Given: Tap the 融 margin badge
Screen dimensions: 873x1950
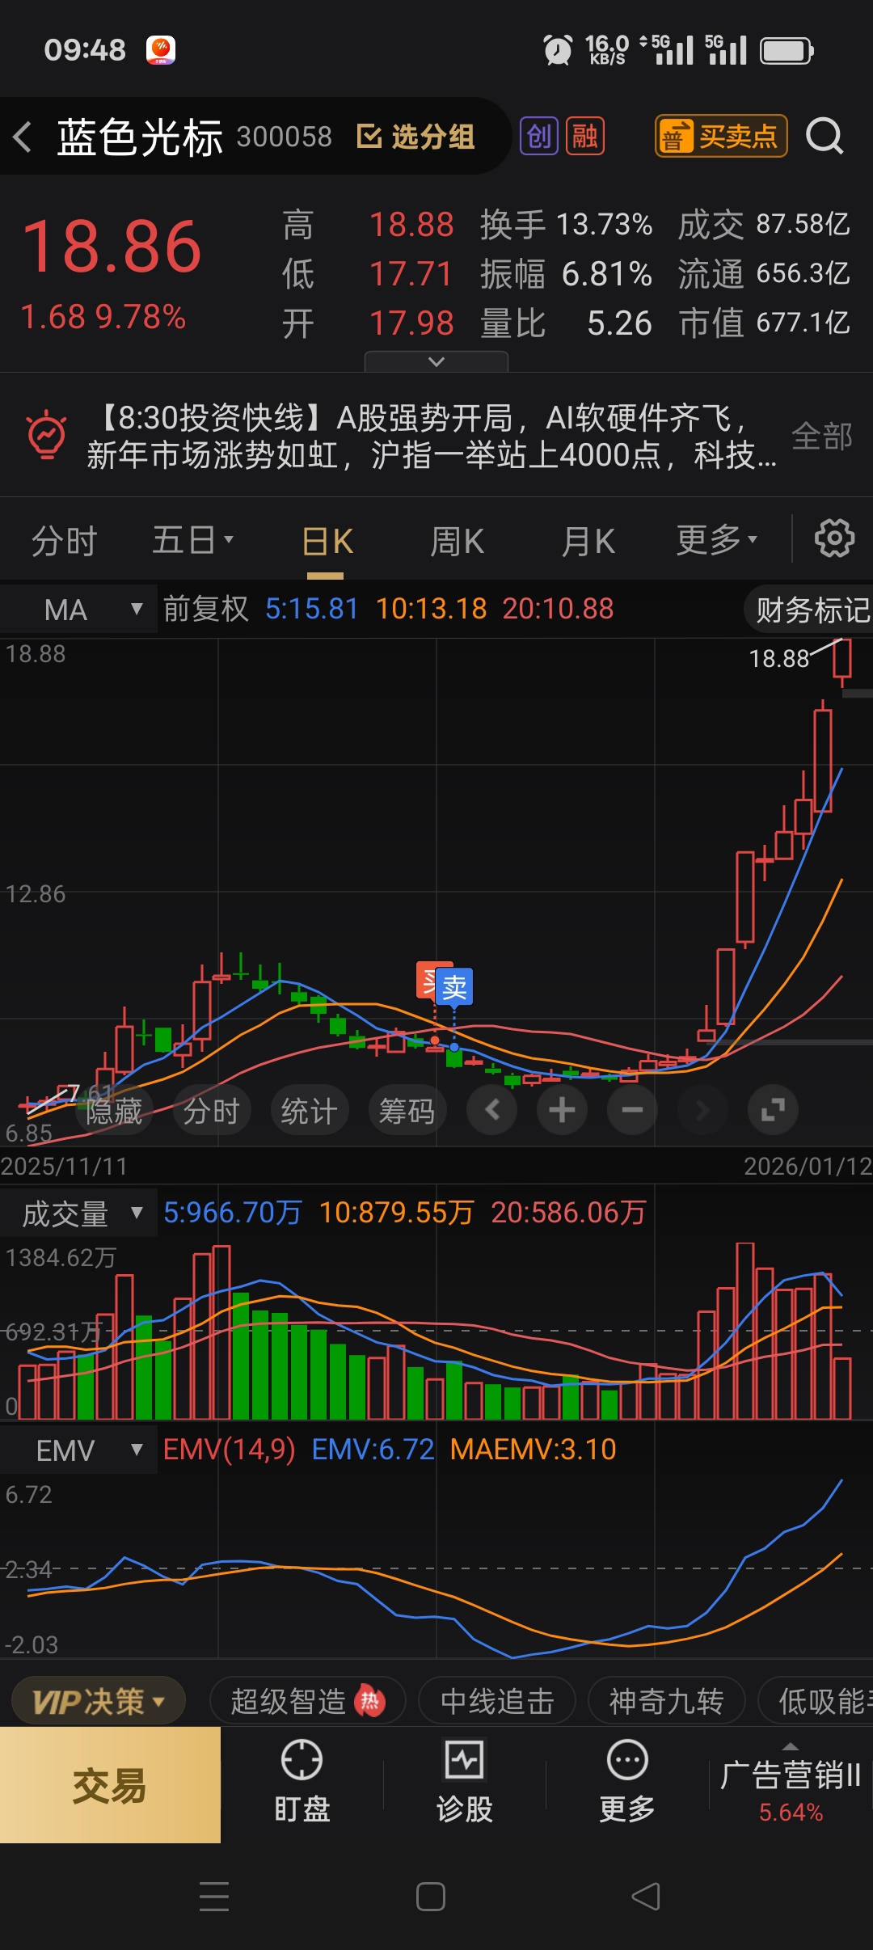Looking at the screenshot, I should (585, 136).
